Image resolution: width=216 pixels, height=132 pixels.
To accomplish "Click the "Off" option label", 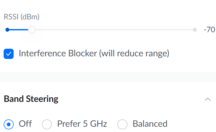I will [25, 124].
